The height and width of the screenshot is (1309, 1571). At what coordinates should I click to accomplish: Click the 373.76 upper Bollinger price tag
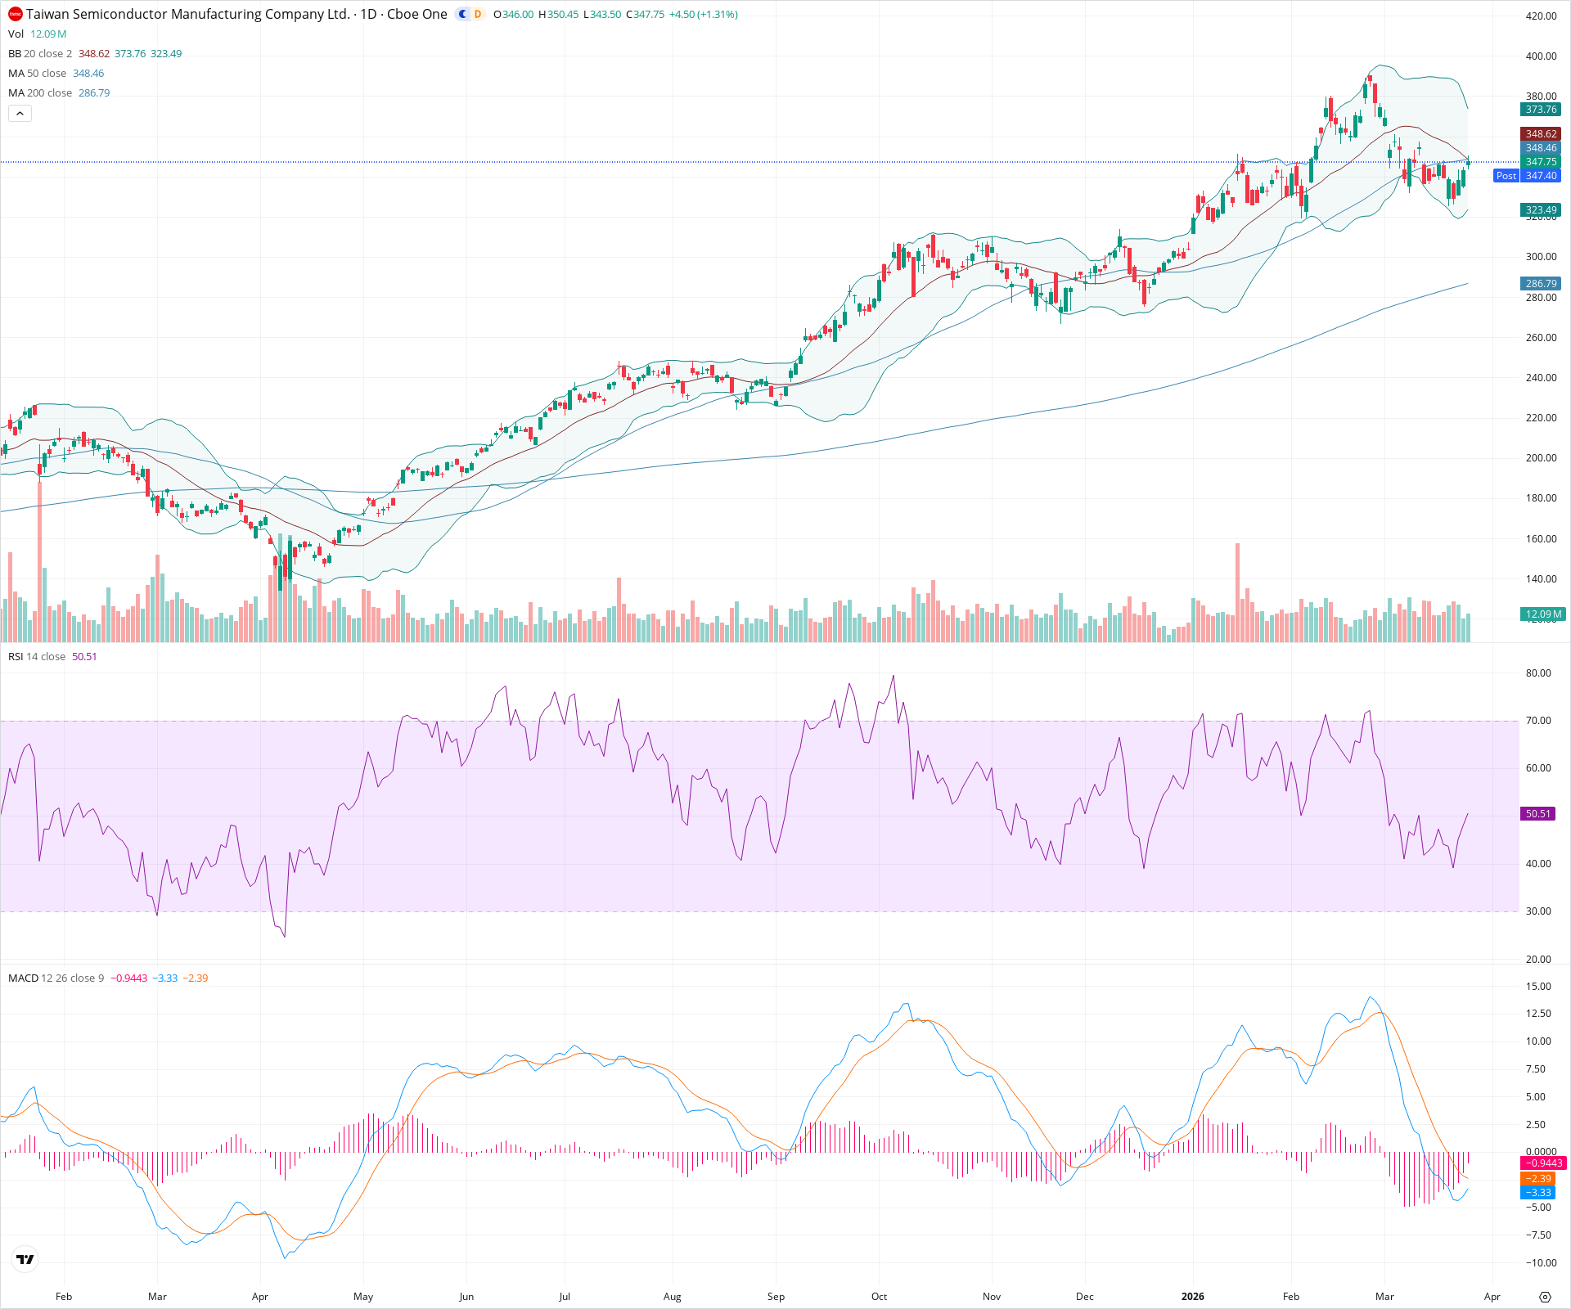point(1540,108)
